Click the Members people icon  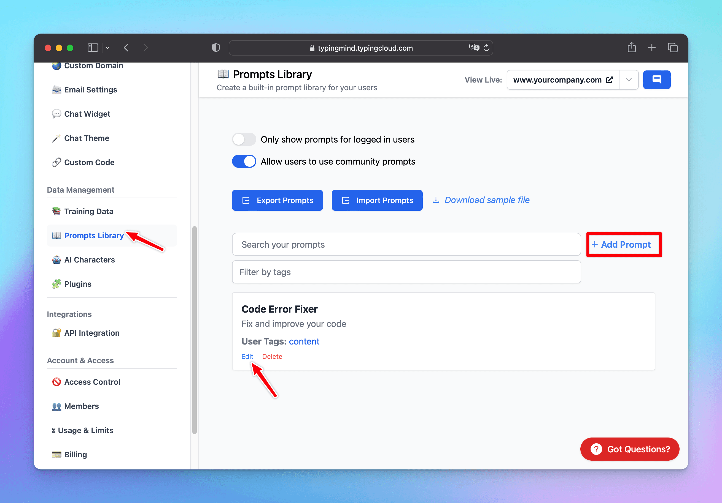[56, 406]
